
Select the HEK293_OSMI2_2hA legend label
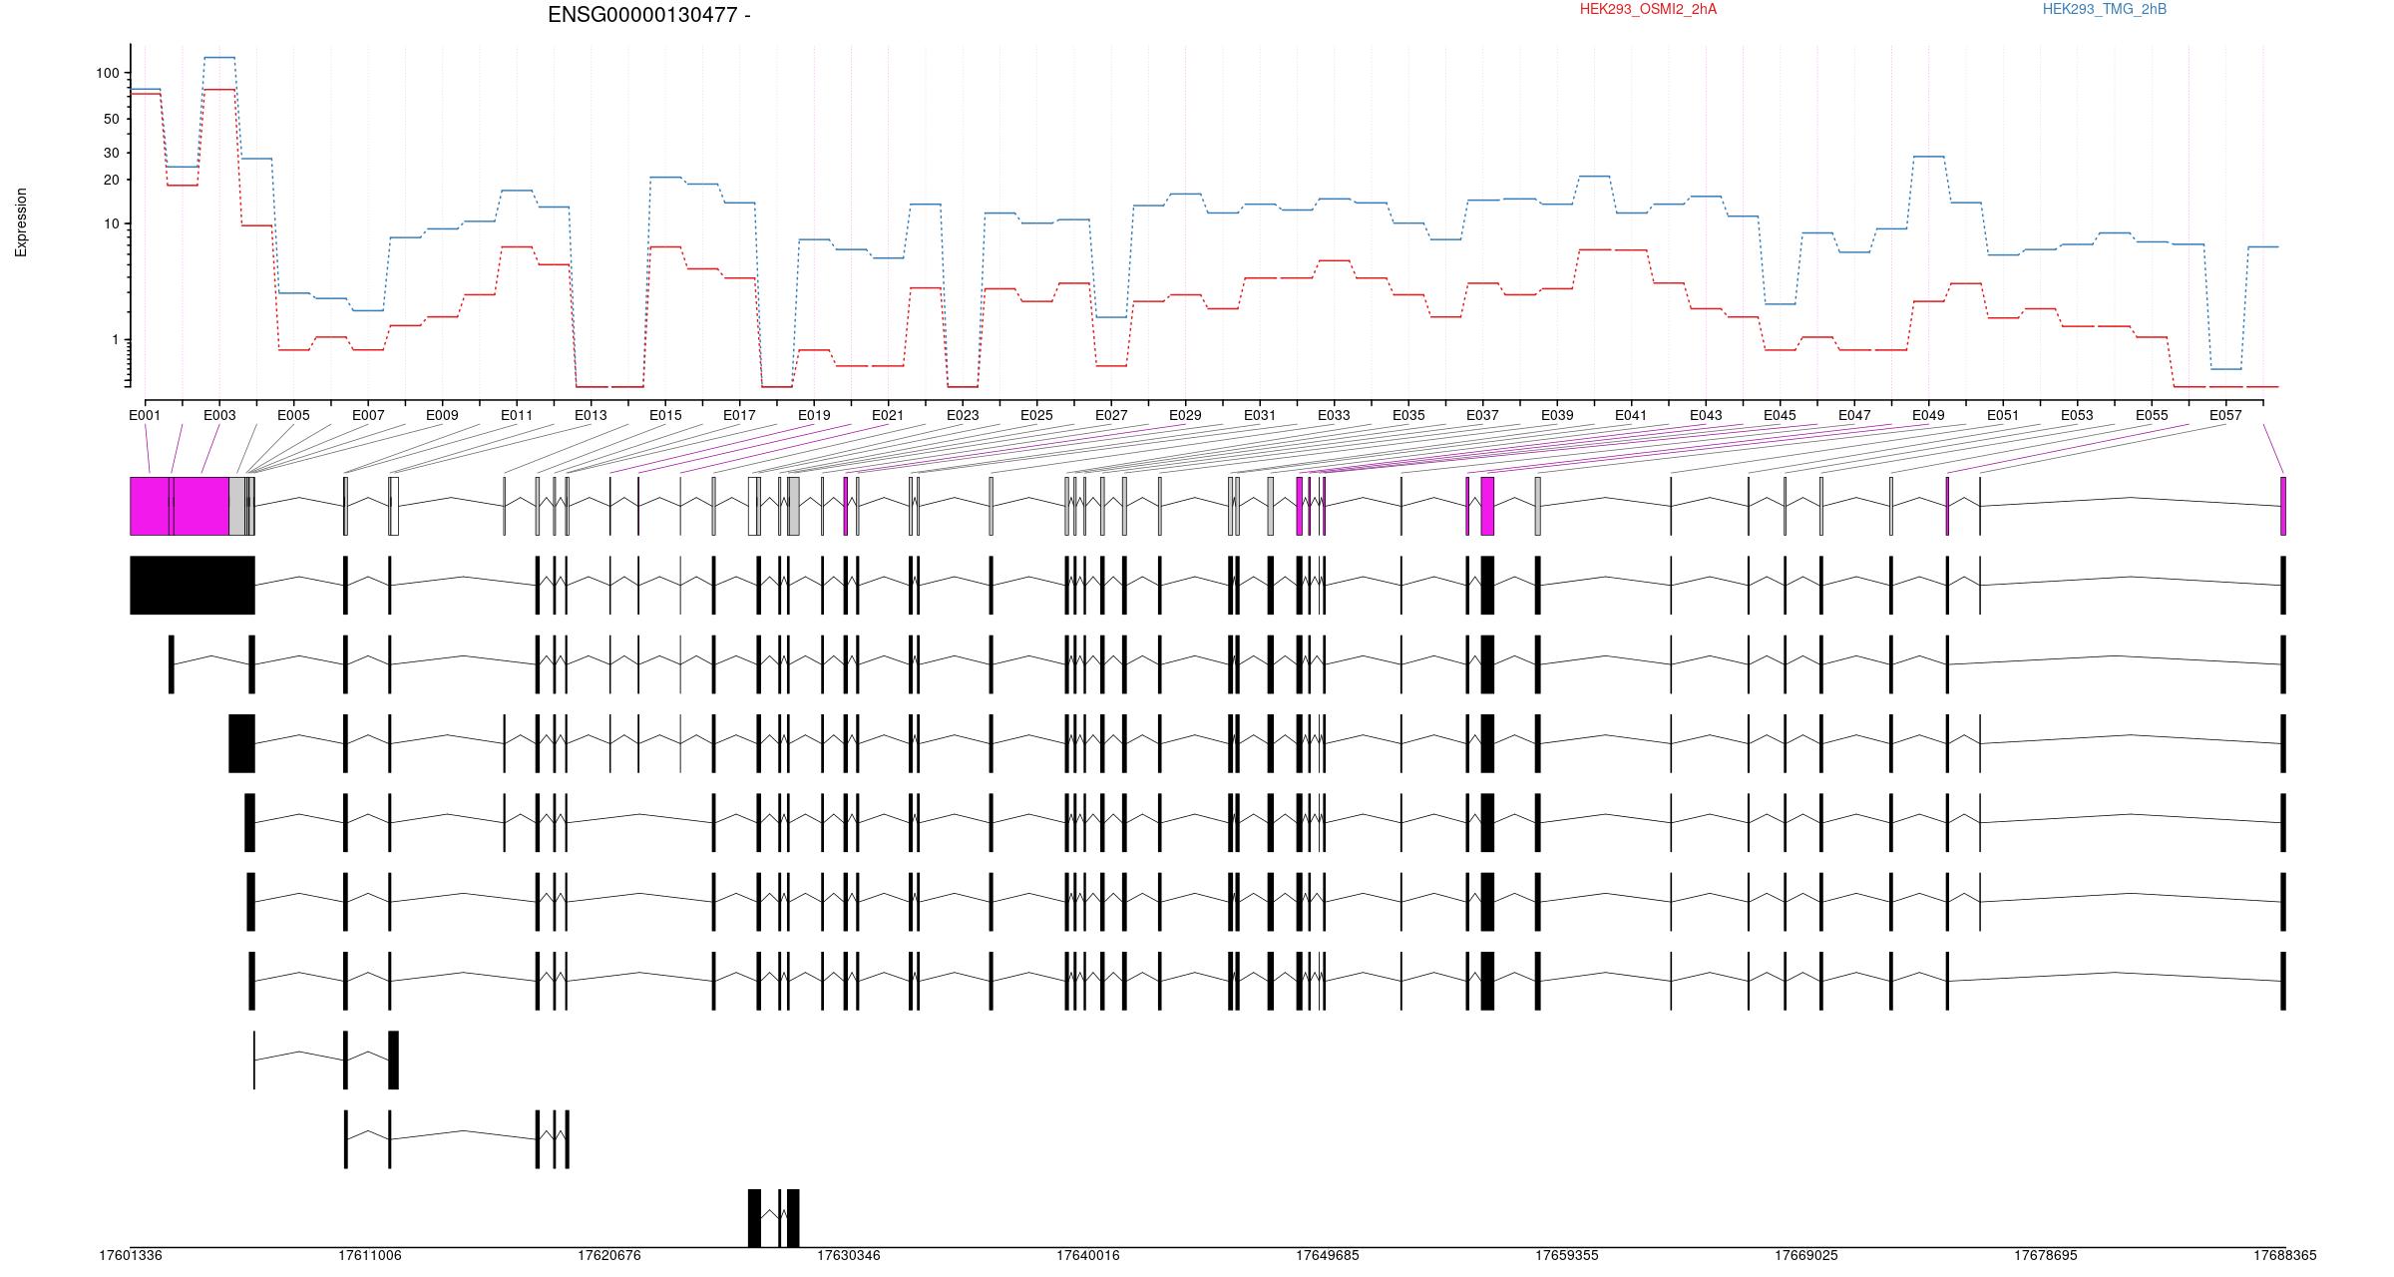tap(1648, 9)
